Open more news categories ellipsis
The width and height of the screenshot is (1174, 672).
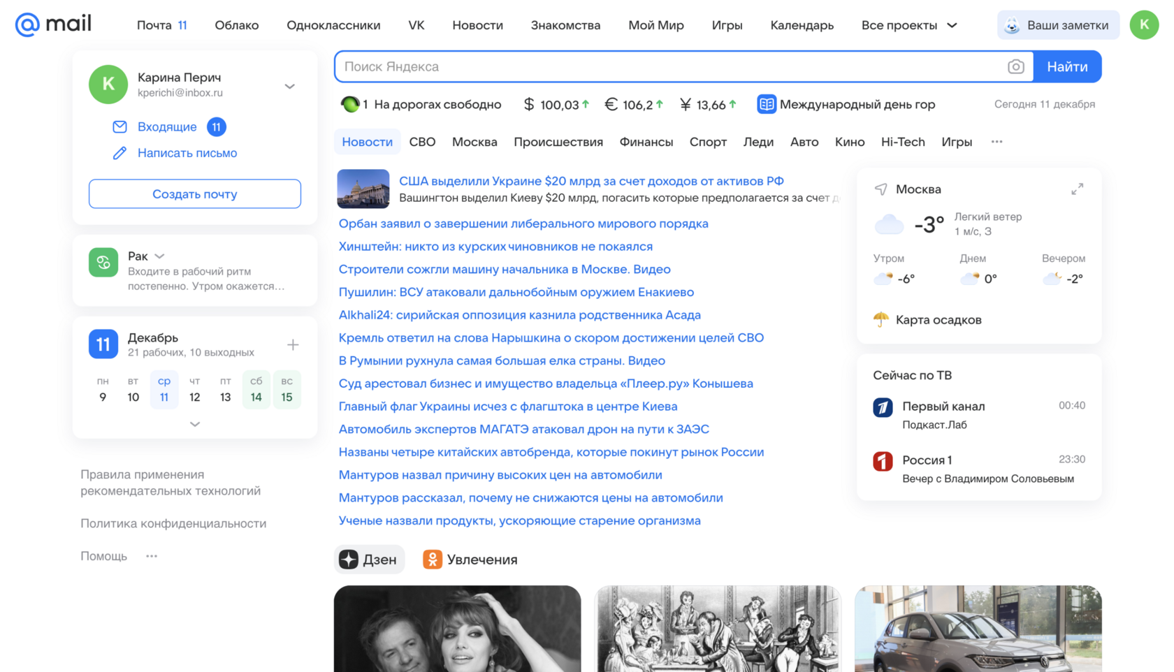click(x=997, y=142)
